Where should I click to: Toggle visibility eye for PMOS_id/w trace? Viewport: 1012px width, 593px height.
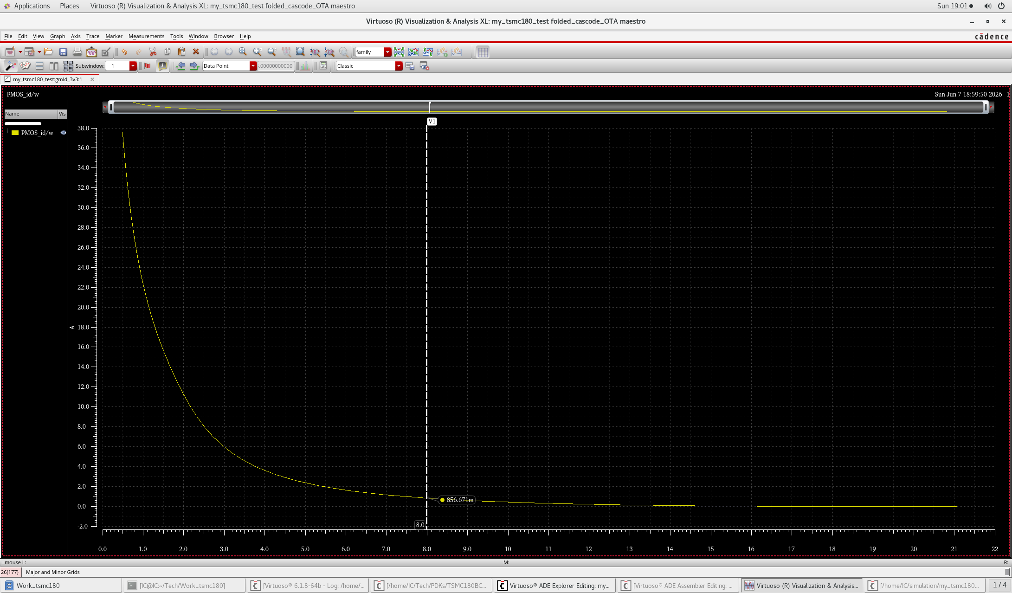tap(64, 133)
